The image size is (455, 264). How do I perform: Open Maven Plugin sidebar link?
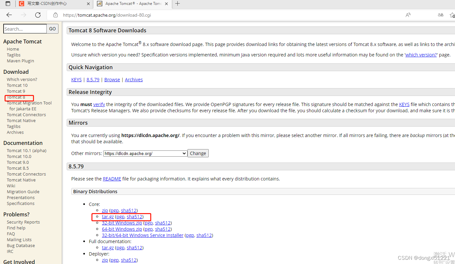pyautogui.click(x=20, y=61)
